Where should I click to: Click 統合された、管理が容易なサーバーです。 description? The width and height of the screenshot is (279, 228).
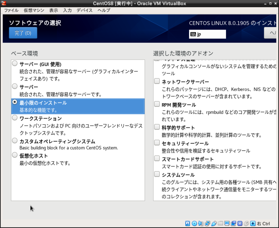click(60, 94)
